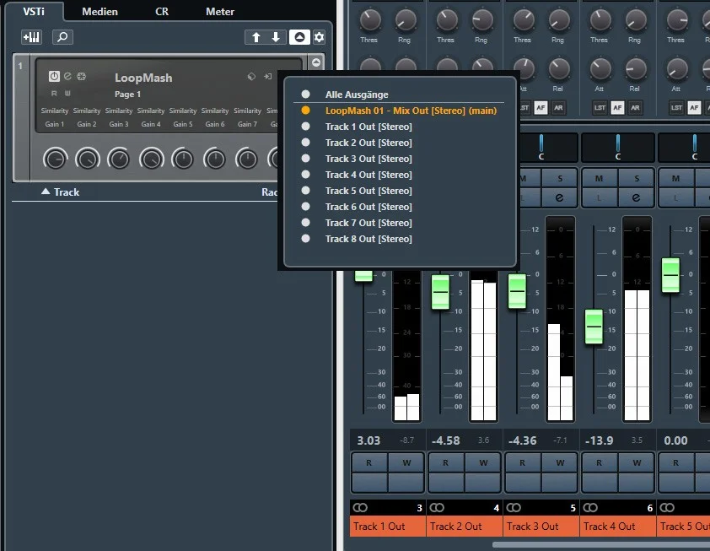
Task: Open LoopMash editor with e icon
Action: [x=67, y=76]
